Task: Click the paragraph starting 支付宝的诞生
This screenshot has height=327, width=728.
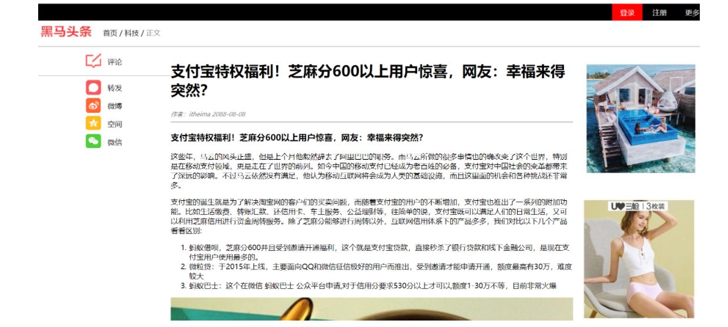Action: point(370,216)
